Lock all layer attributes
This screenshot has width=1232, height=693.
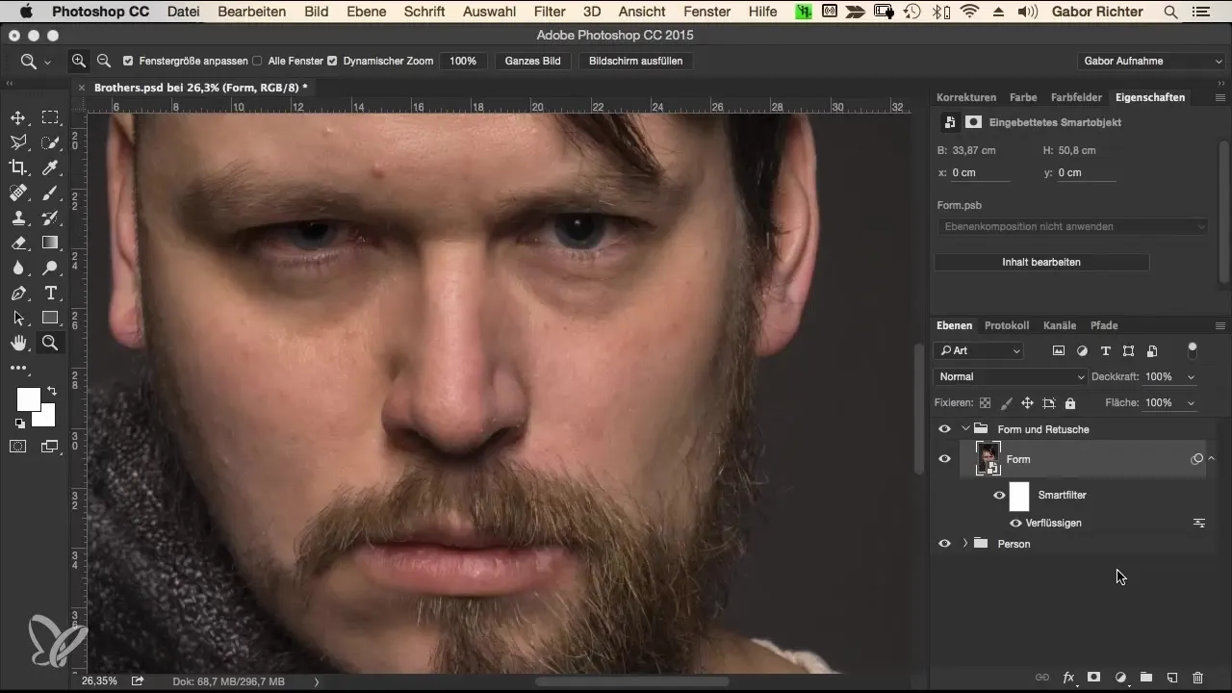coord(1070,403)
